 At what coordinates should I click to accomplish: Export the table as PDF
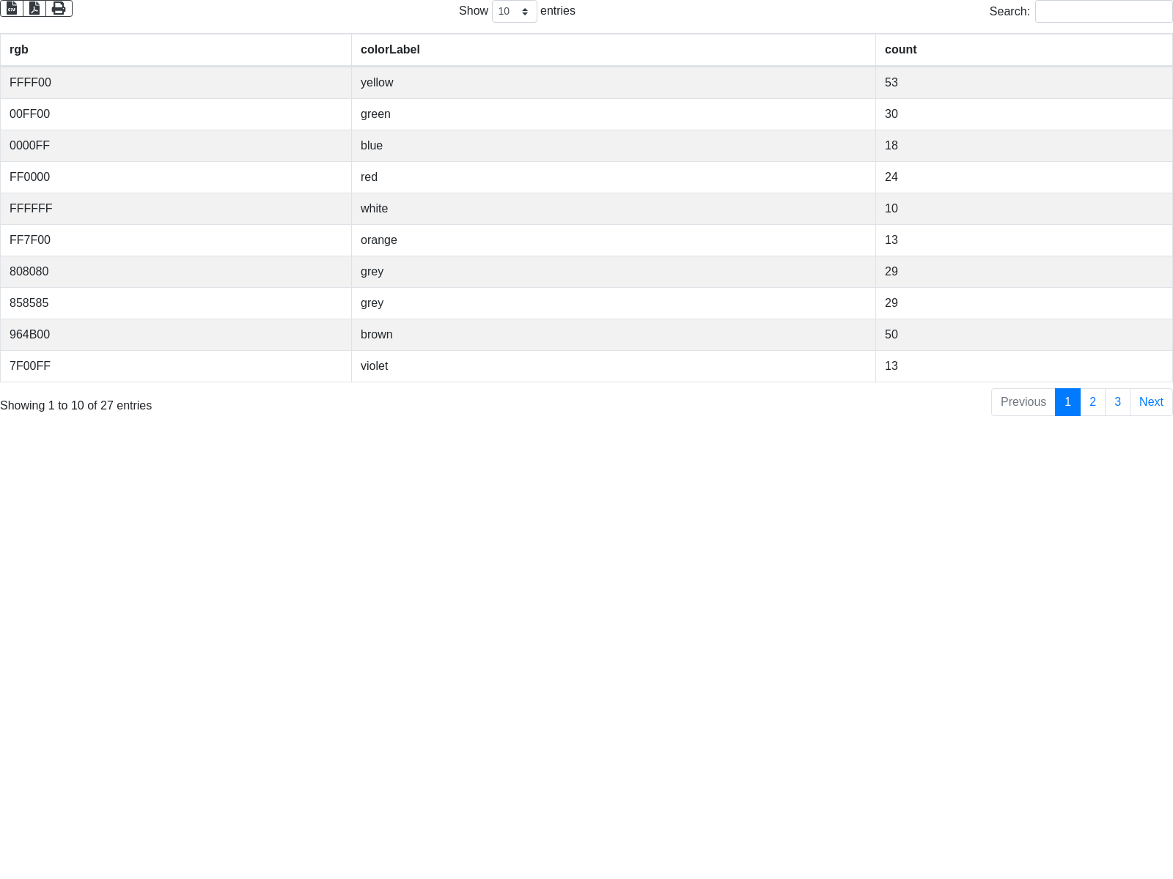pos(34,8)
